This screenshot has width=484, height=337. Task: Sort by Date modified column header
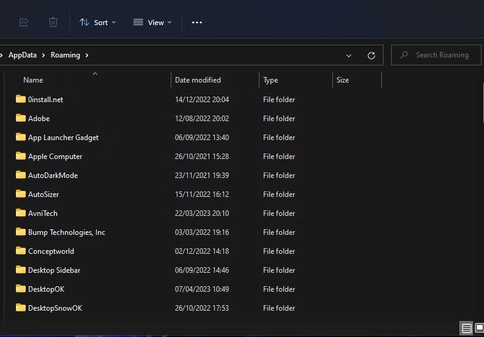coord(198,80)
